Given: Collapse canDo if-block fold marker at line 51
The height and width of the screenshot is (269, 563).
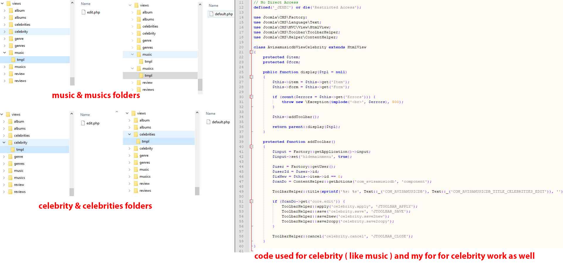Looking at the screenshot, I should (x=251, y=201).
